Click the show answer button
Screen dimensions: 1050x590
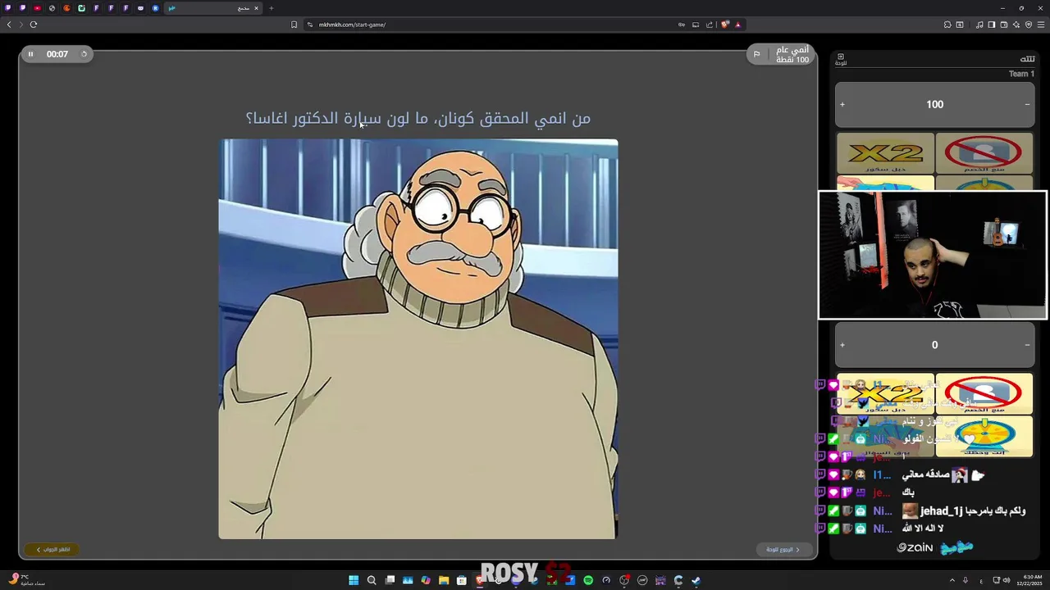(x=52, y=549)
